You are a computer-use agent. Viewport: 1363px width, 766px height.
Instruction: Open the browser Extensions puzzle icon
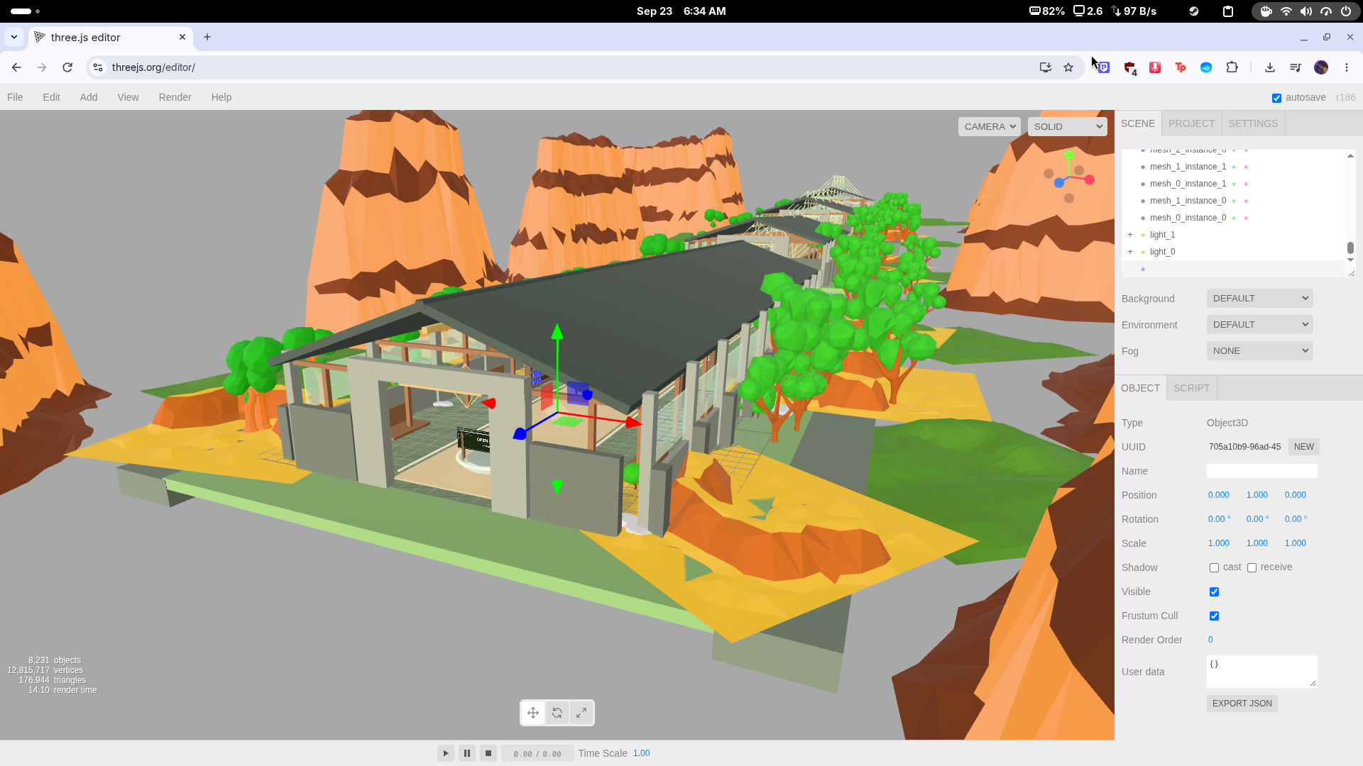tap(1232, 67)
